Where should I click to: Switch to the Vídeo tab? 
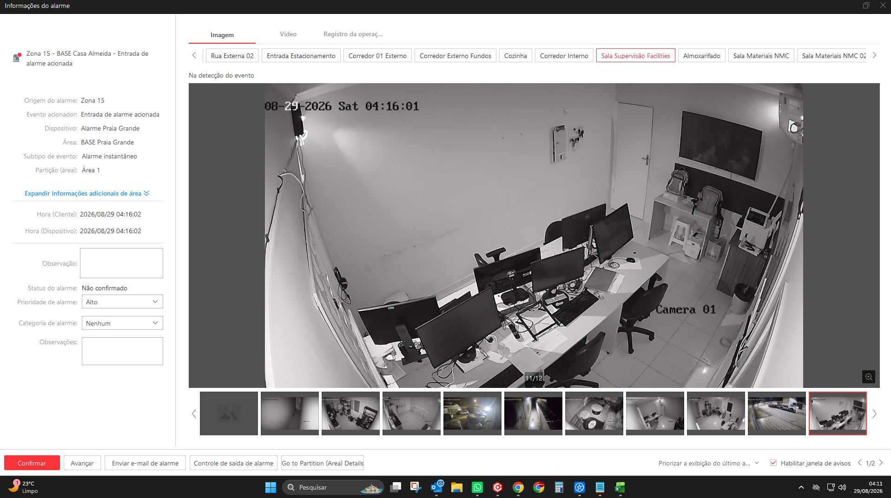(x=288, y=34)
